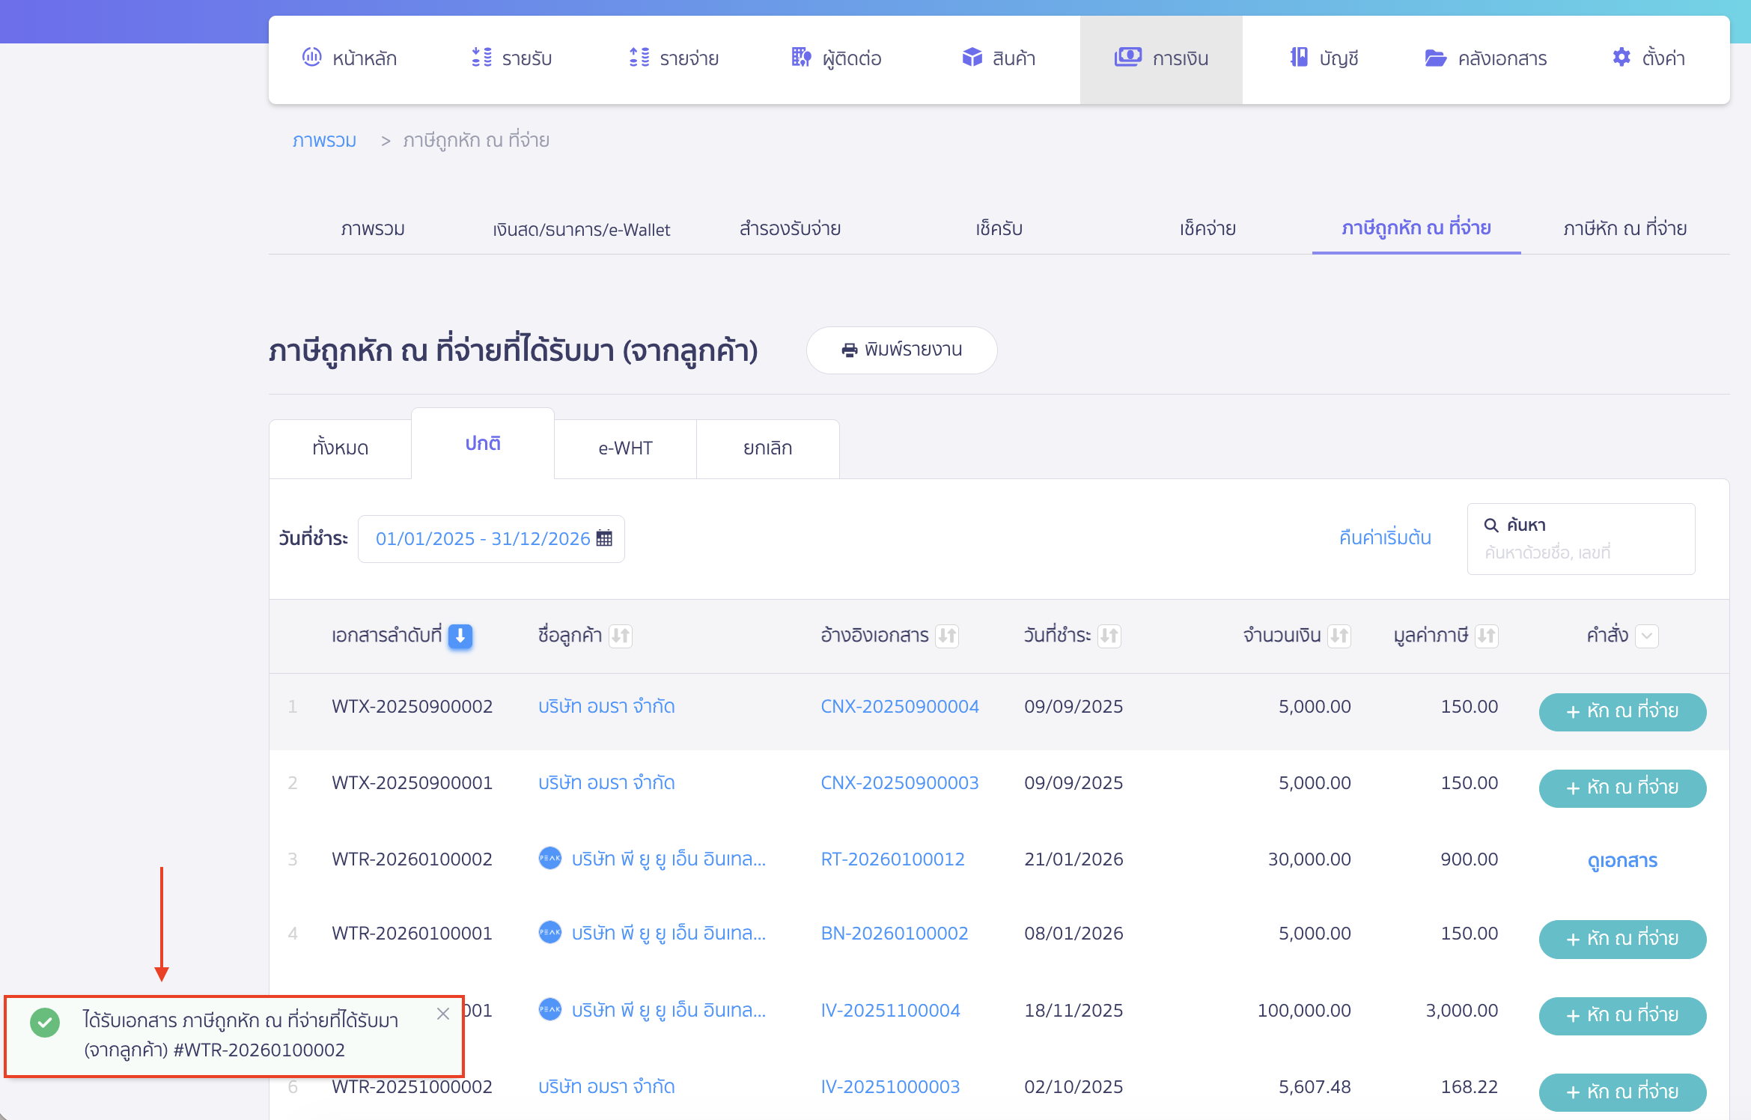Click the calendar icon in date range field

click(x=604, y=538)
